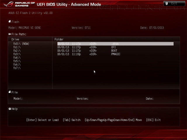Select drive fs5:\
187x140 pixels.
(x=17, y=61)
